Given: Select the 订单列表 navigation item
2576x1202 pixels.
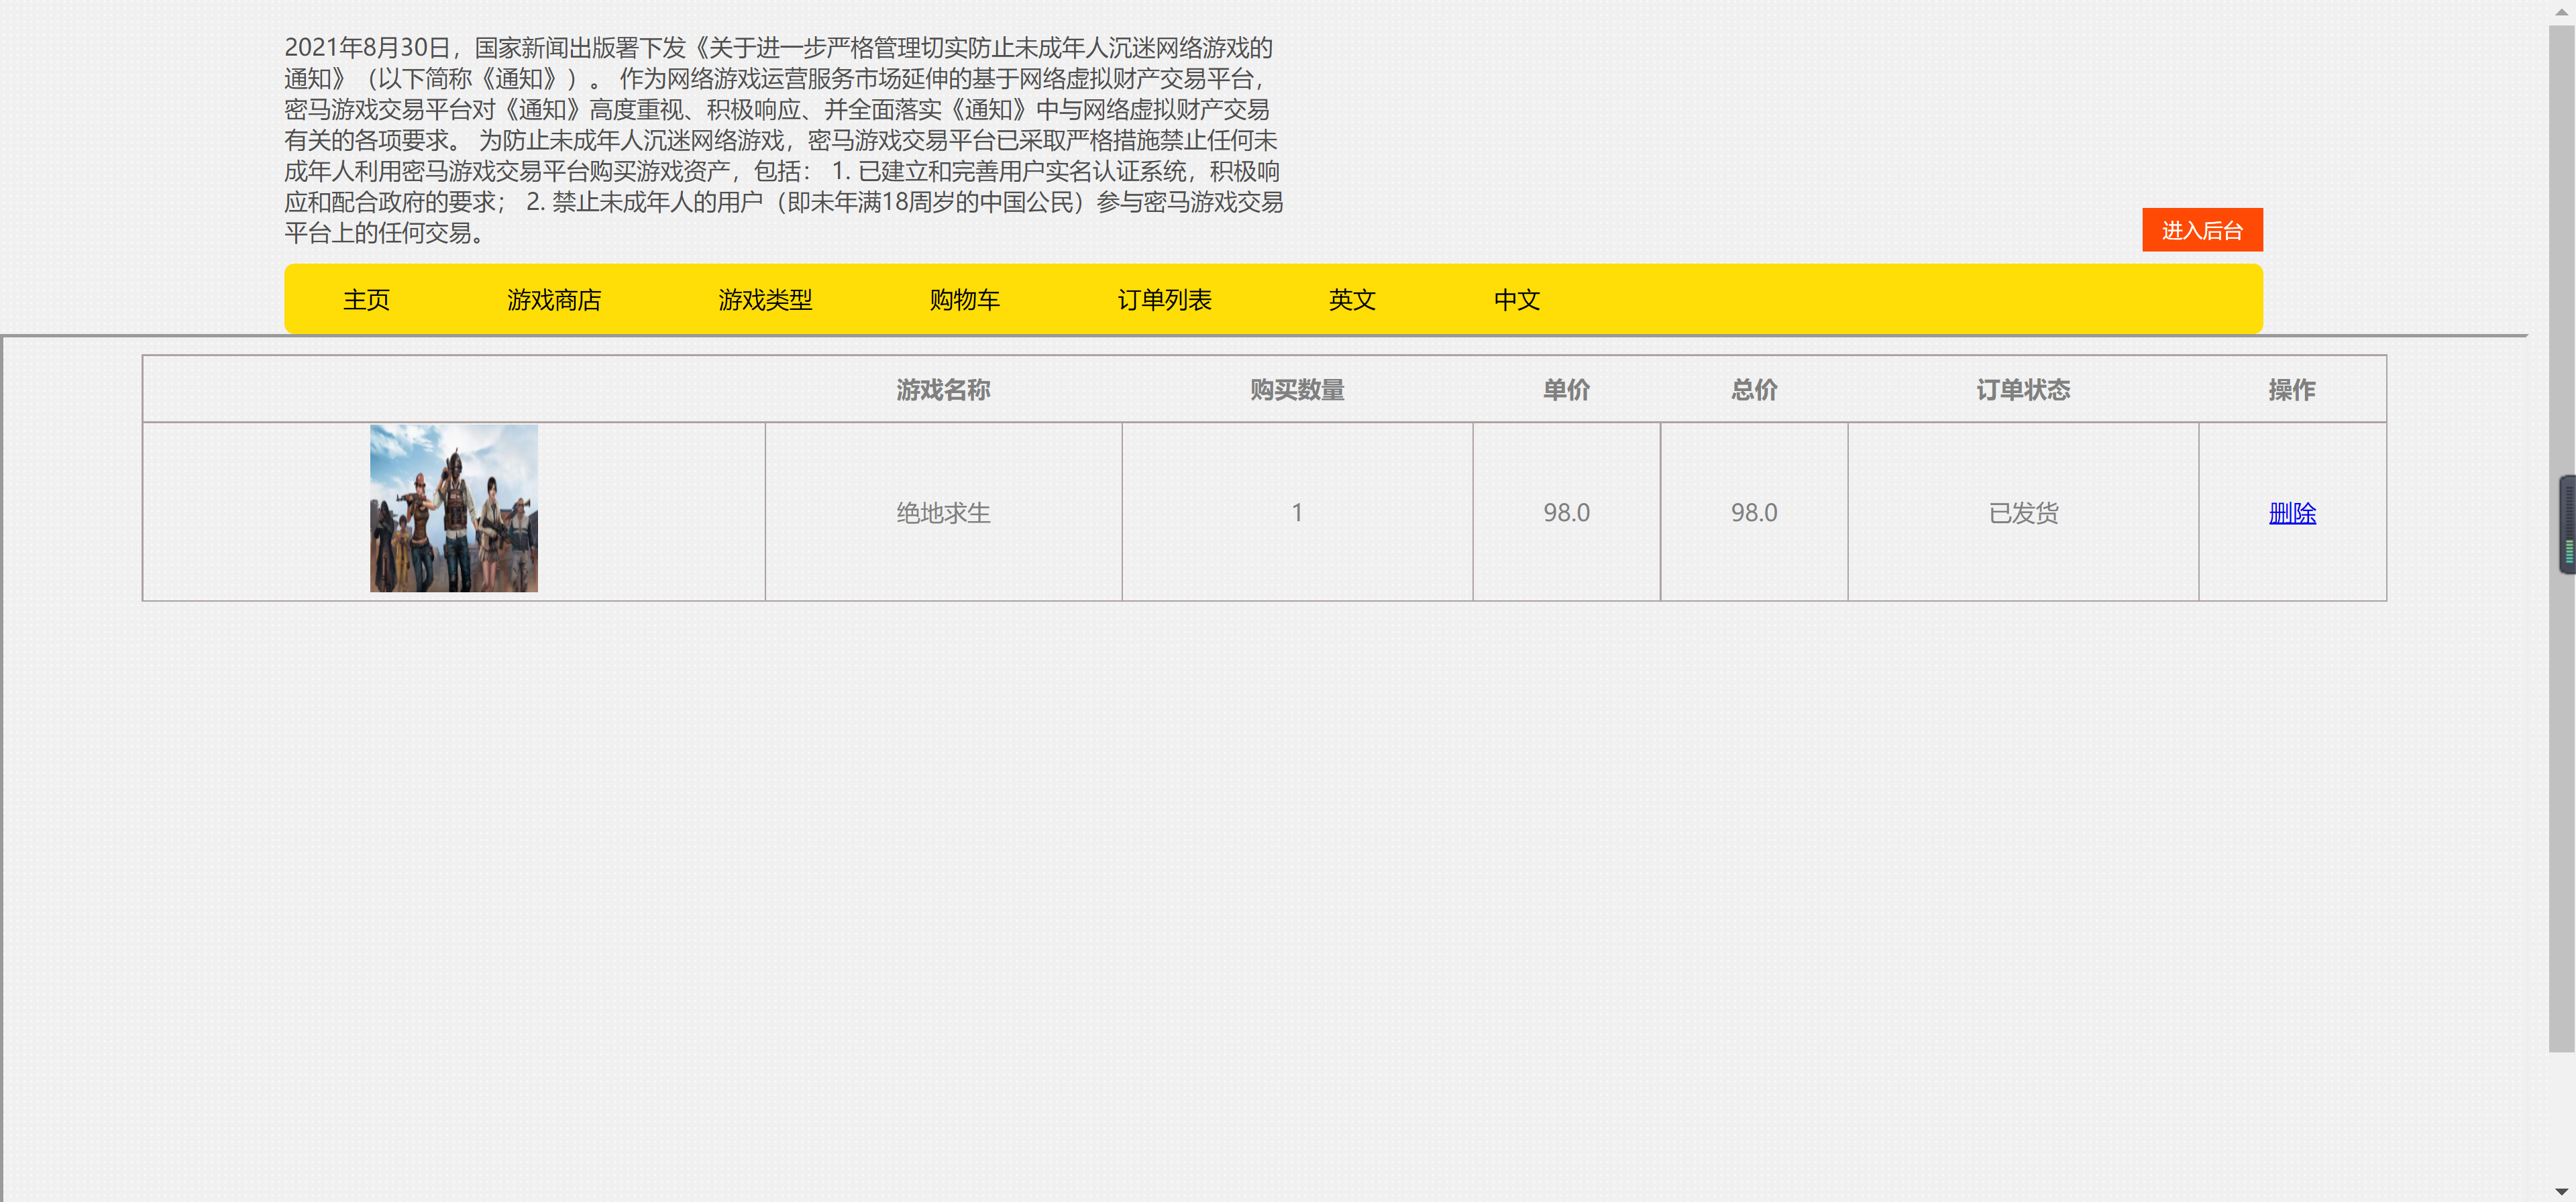Looking at the screenshot, I should click(1165, 299).
